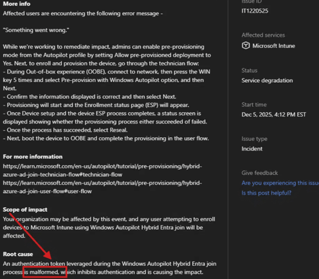Click the sentence 'An authentication token leveraged during'
The width and height of the screenshot is (319, 279).
coord(109,268)
